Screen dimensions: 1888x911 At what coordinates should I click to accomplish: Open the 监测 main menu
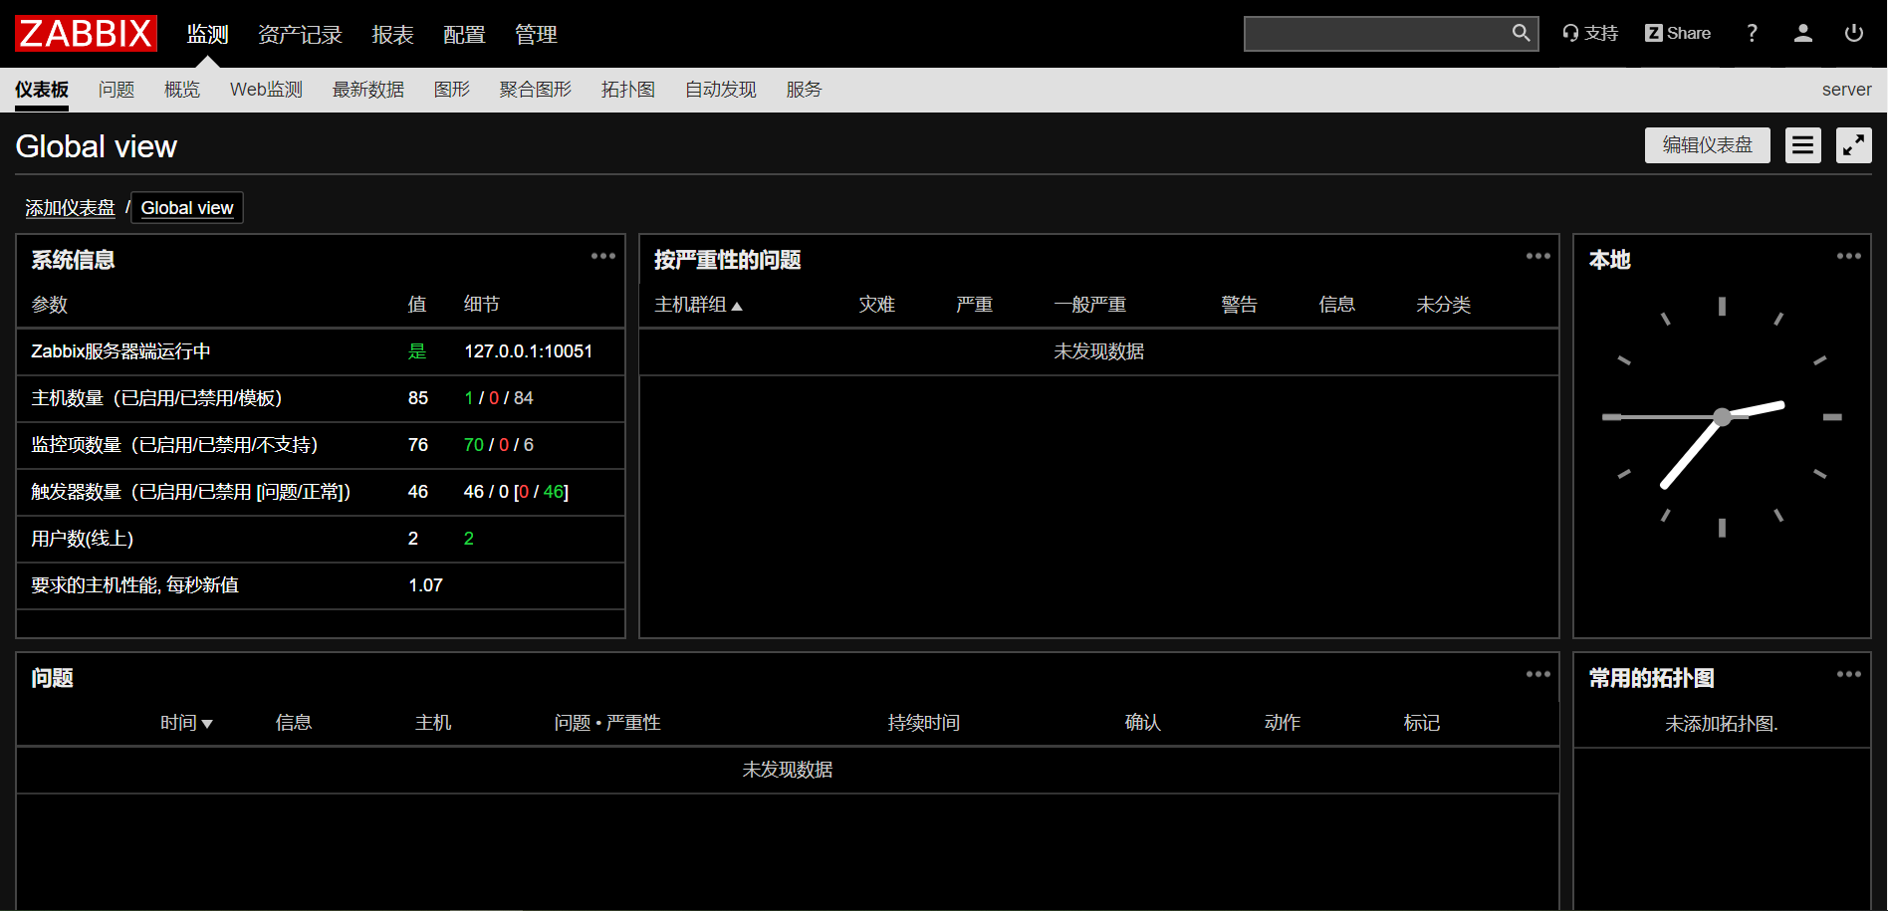[208, 35]
